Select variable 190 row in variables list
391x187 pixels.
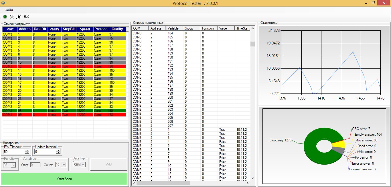(x=191, y=57)
